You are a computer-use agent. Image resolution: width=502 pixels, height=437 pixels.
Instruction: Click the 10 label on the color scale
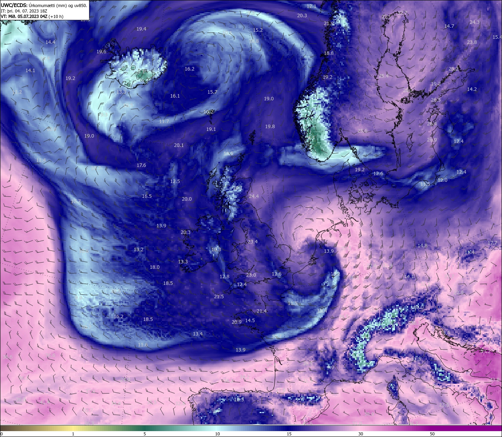tap(217, 434)
